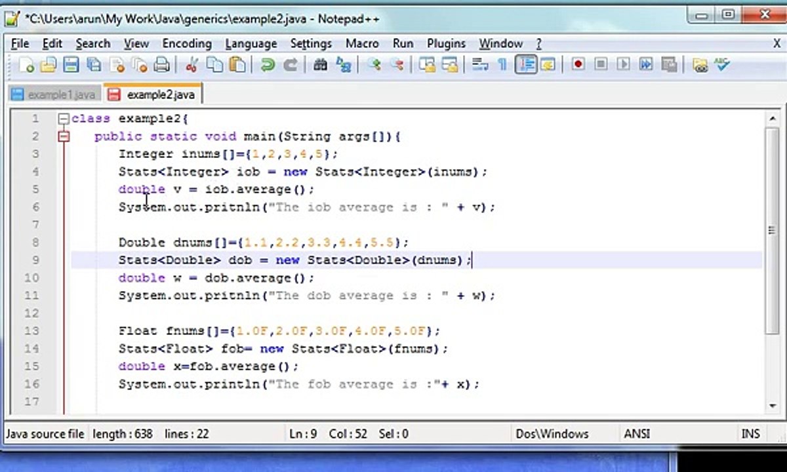Click 'ANSI' encoding in the status bar
Viewport: 787px width, 472px height.
[x=637, y=434]
